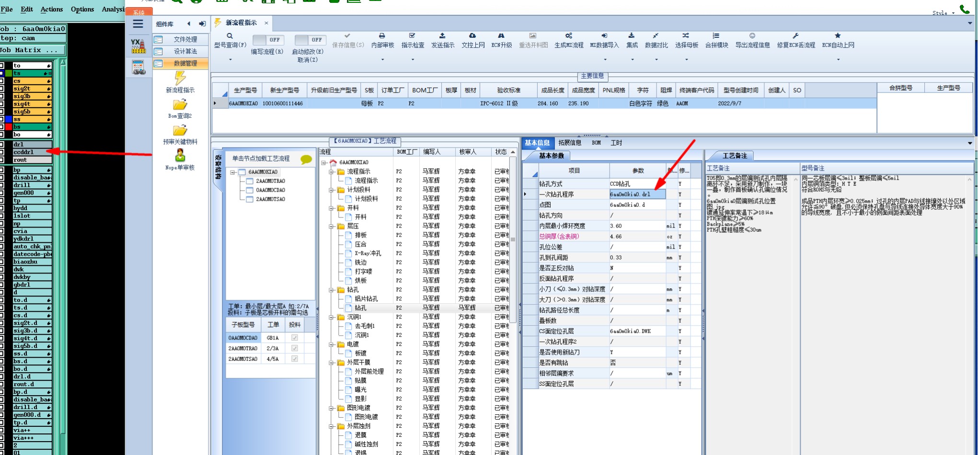The image size is (978, 455).
Task: Click 文控上网 cloud upload icon
Action: point(472,36)
